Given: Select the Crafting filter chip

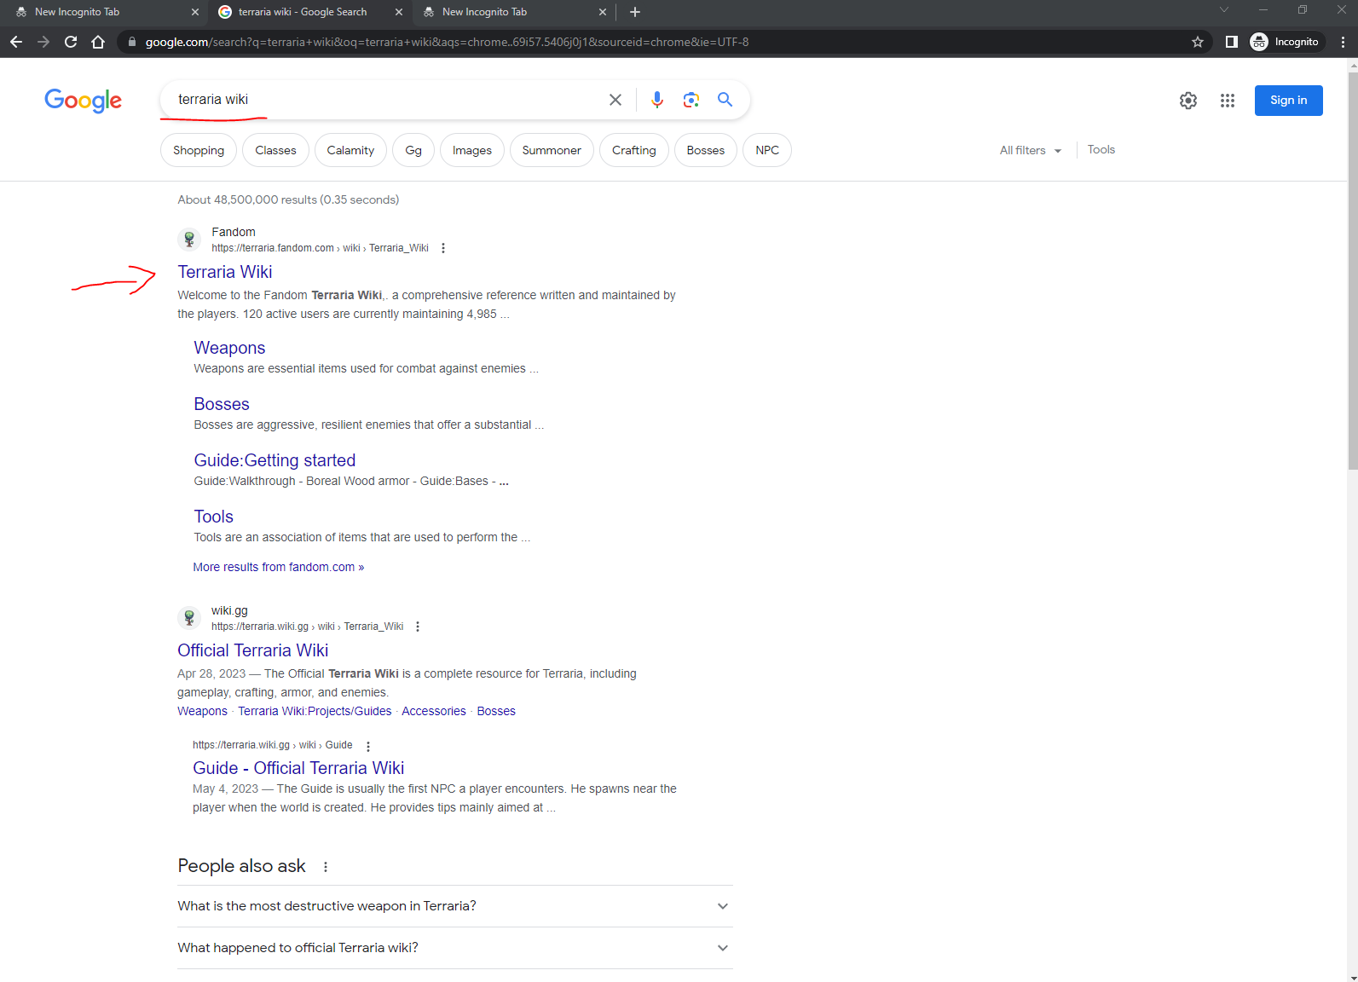Looking at the screenshot, I should [634, 150].
